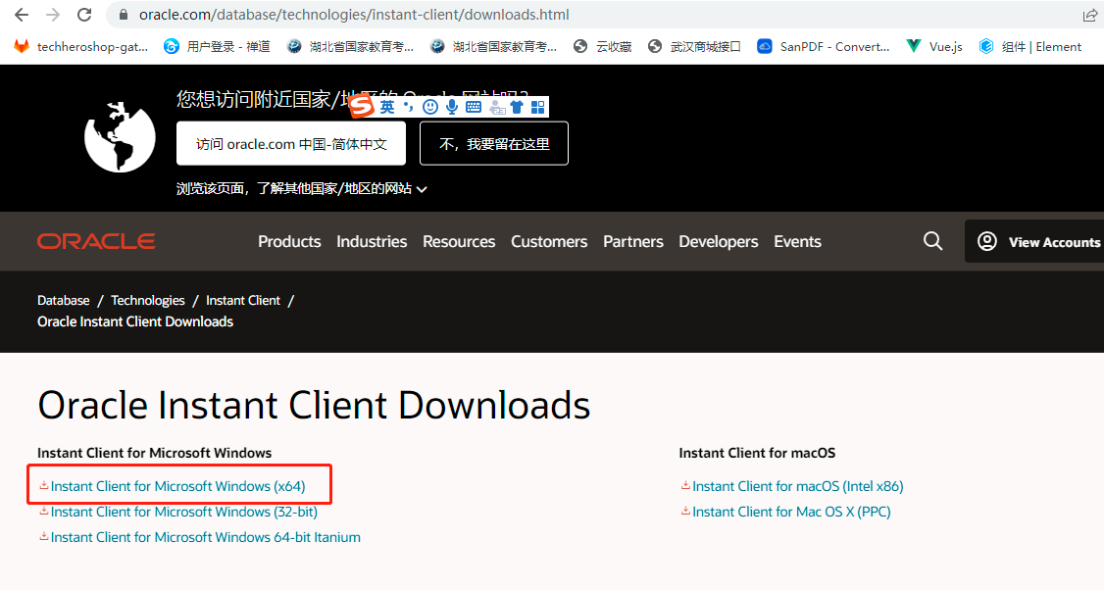Open the Sogou emoji smiley icon

pos(430,107)
